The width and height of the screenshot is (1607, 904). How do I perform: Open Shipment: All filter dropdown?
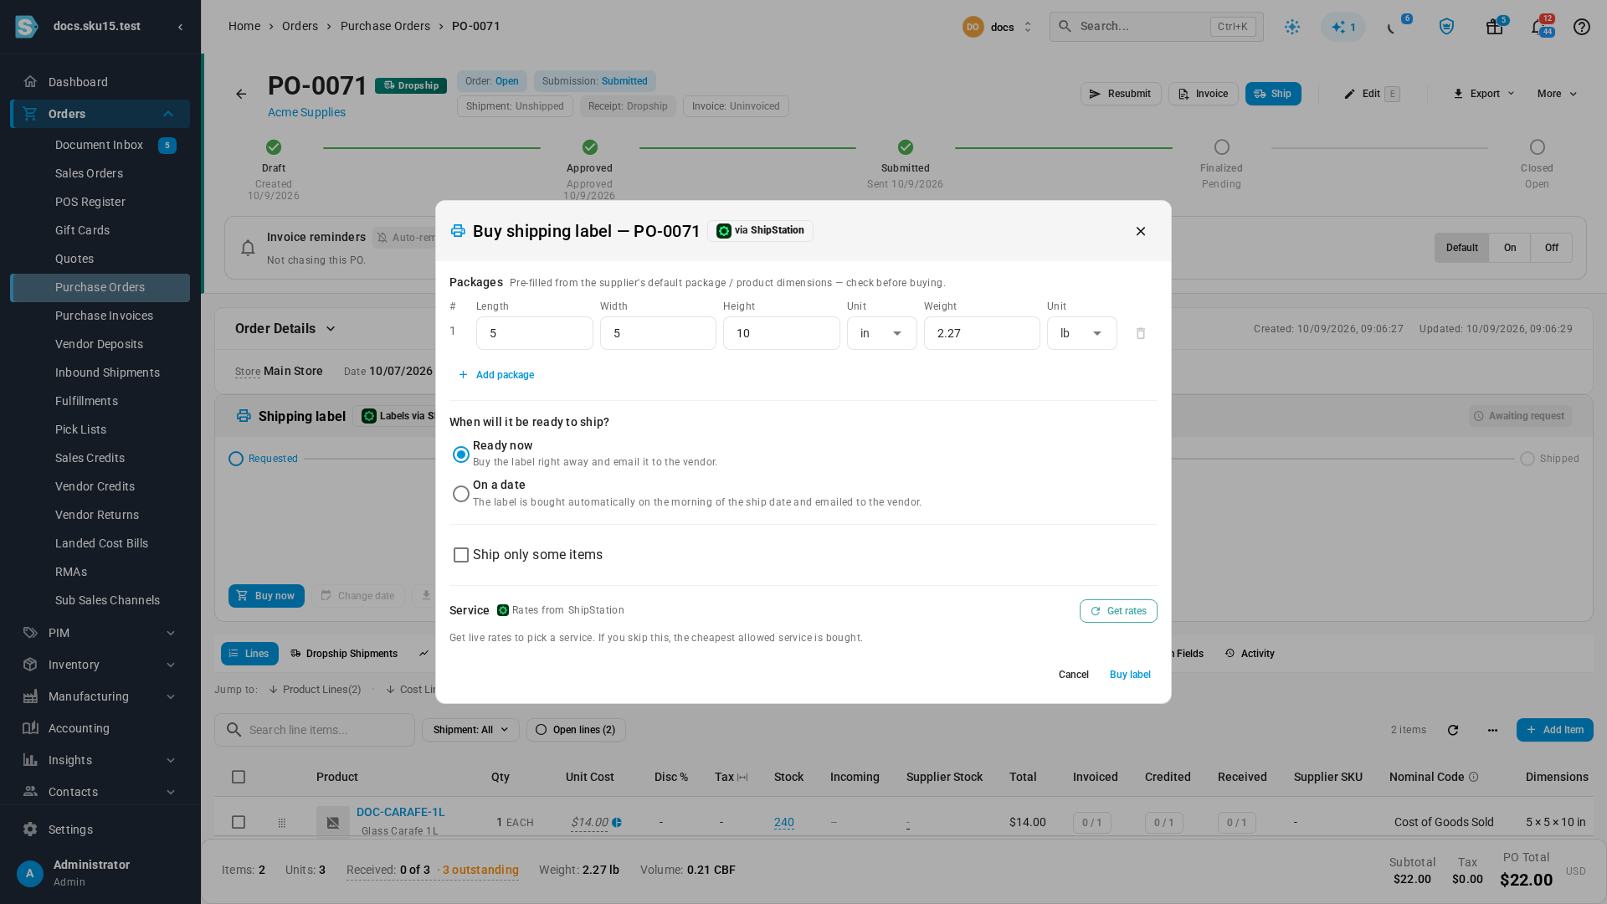pos(470,730)
